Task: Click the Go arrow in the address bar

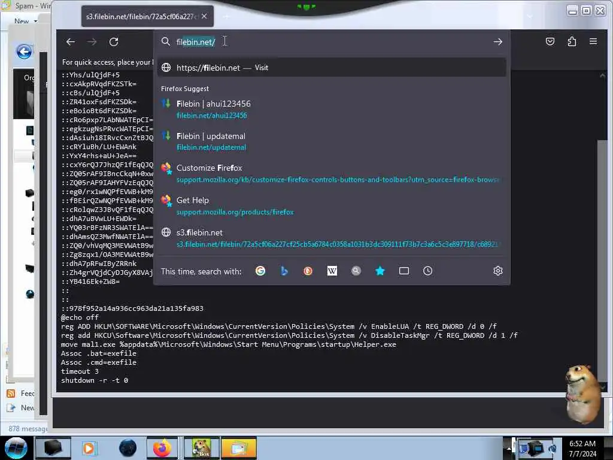Action: click(497, 42)
